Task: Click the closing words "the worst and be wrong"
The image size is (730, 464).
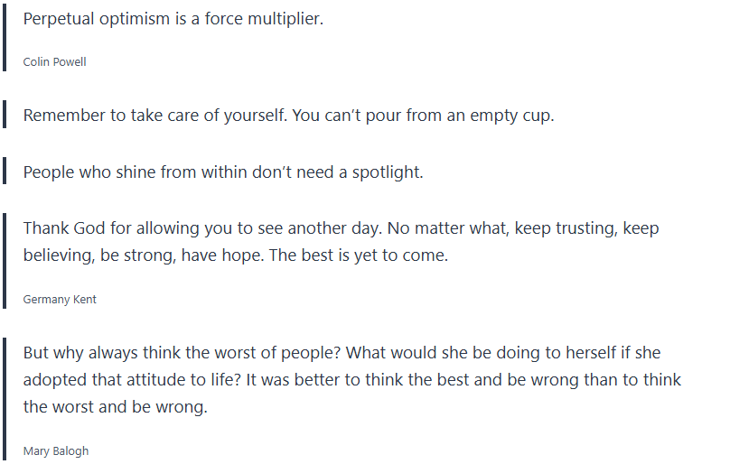Action: click(116, 406)
